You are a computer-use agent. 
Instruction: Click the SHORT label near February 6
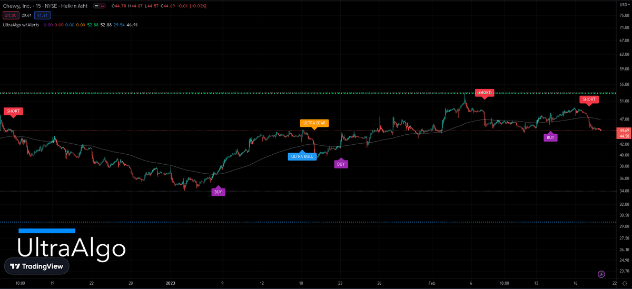click(x=485, y=93)
